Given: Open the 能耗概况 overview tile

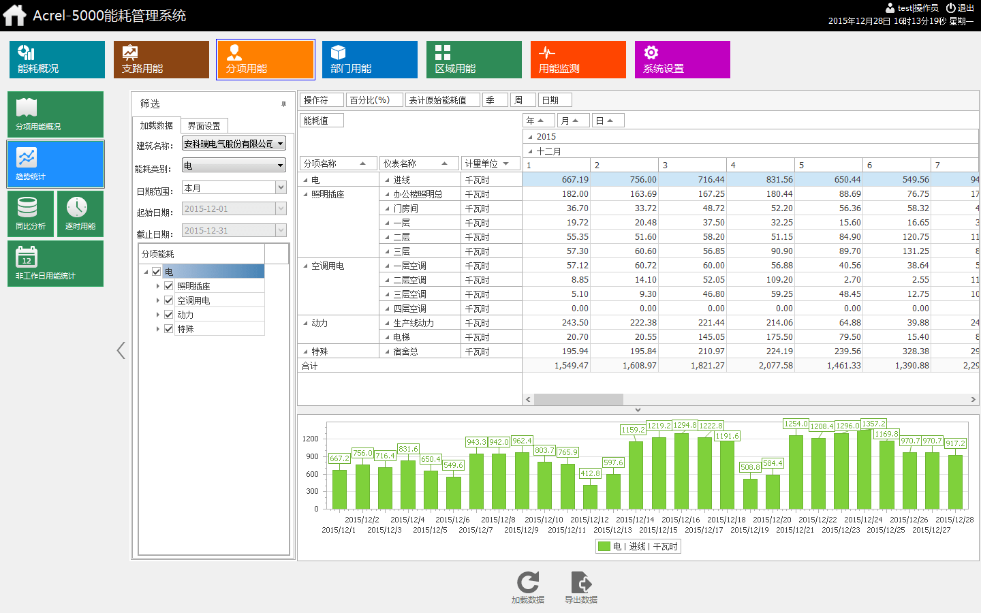Looking at the screenshot, I should pos(57,59).
